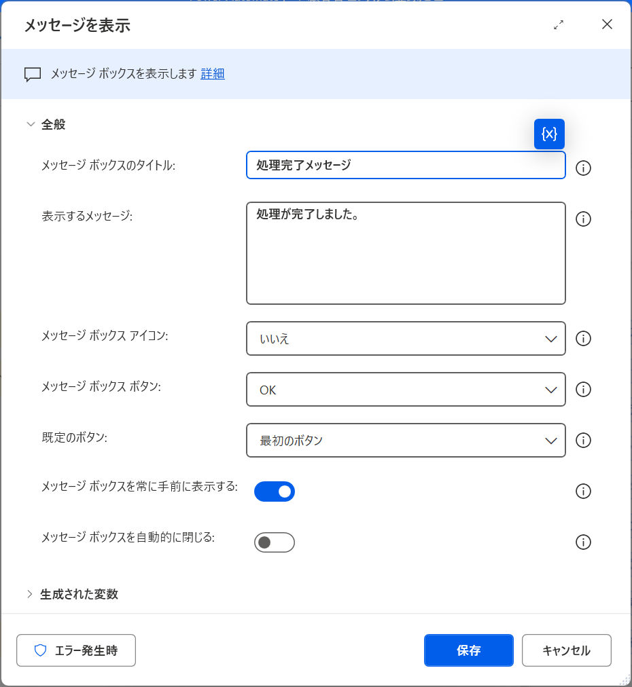
Task: Click info icon beside message box buttons dropdown
Action: (x=583, y=390)
